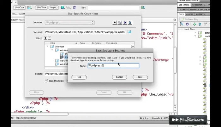Click the preview in browser globe icon
221x127 pixels.
(63, 7)
